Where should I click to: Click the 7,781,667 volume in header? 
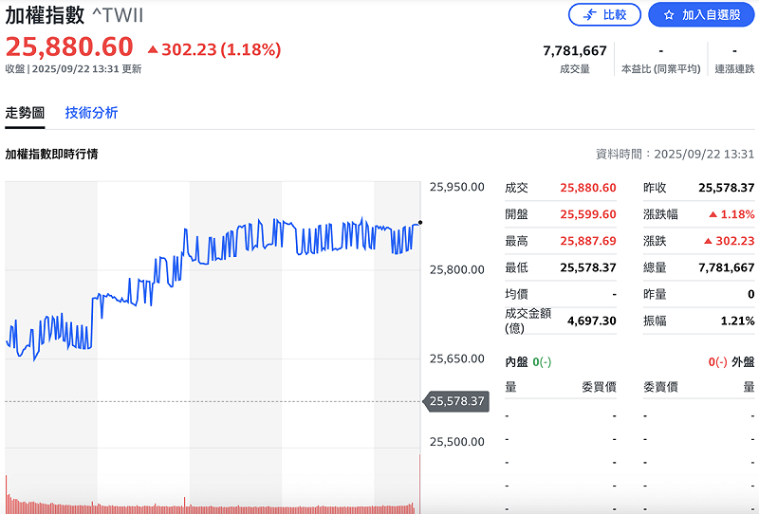pos(575,51)
